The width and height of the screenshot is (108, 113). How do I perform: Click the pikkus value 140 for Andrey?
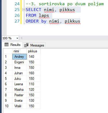coord(33,57)
